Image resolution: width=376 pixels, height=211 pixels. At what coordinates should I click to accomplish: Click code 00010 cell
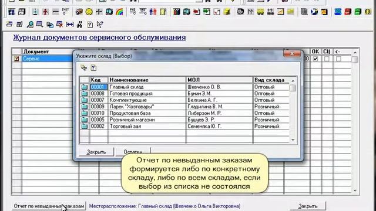99,113
